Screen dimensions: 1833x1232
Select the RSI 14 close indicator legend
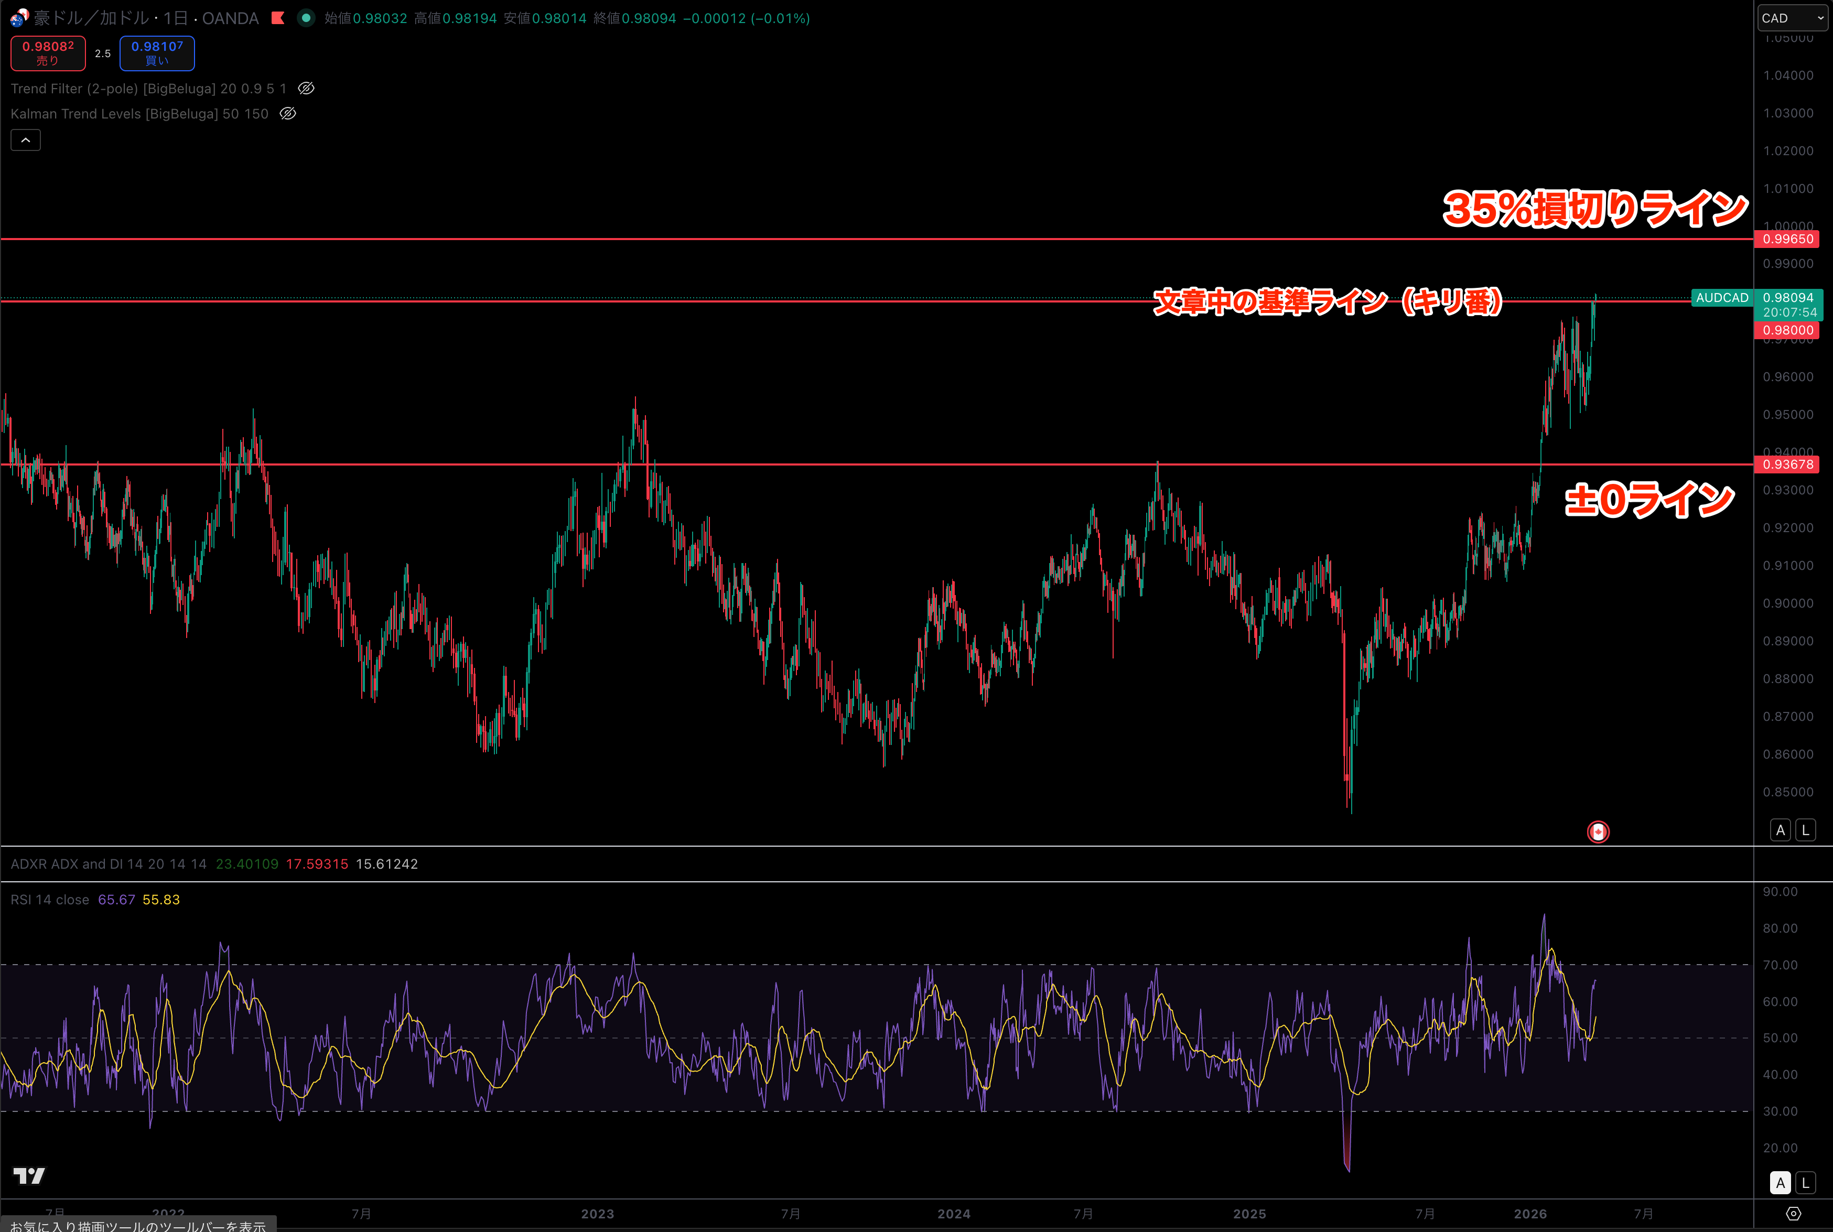[x=49, y=900]
